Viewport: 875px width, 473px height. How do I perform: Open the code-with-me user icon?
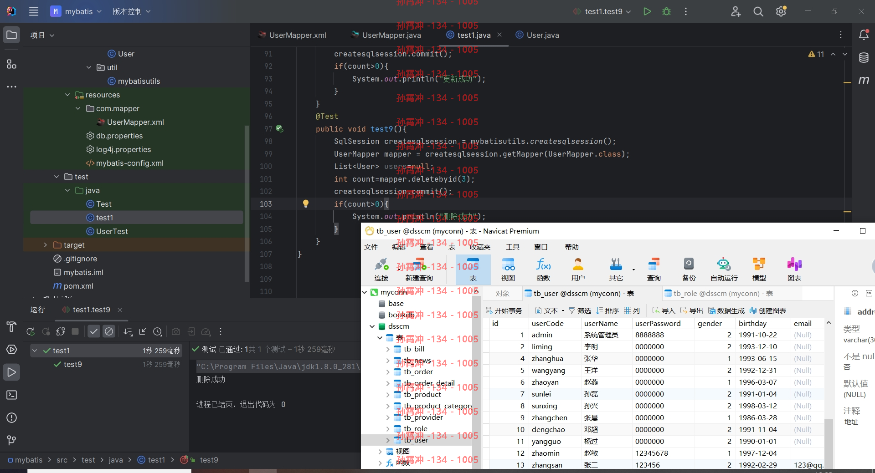(x=736, y=11)
